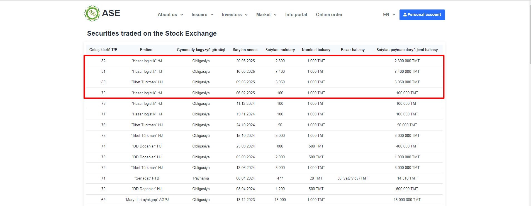Image resolution: width=531 pixels, height=206 pixels.
Task: Click the Personal account button
Action: click(x=422, y=15)
